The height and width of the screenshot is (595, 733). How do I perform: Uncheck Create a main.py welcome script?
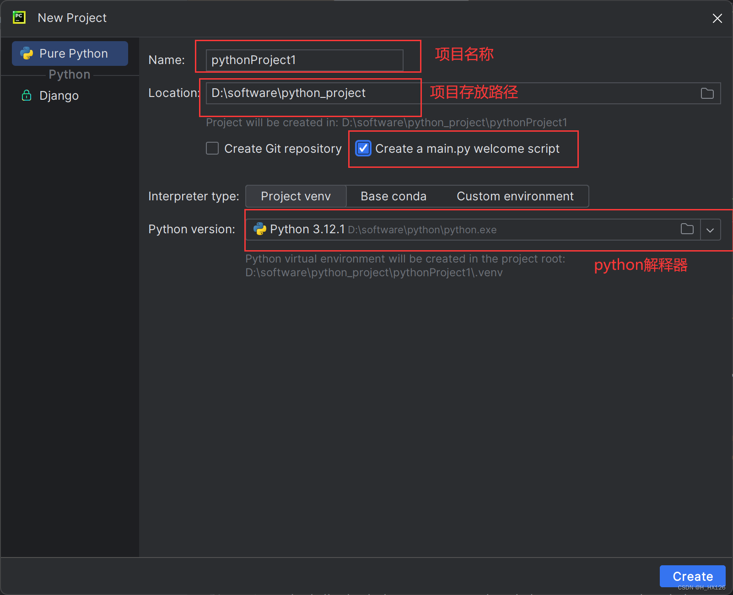[x=363, y=149]
